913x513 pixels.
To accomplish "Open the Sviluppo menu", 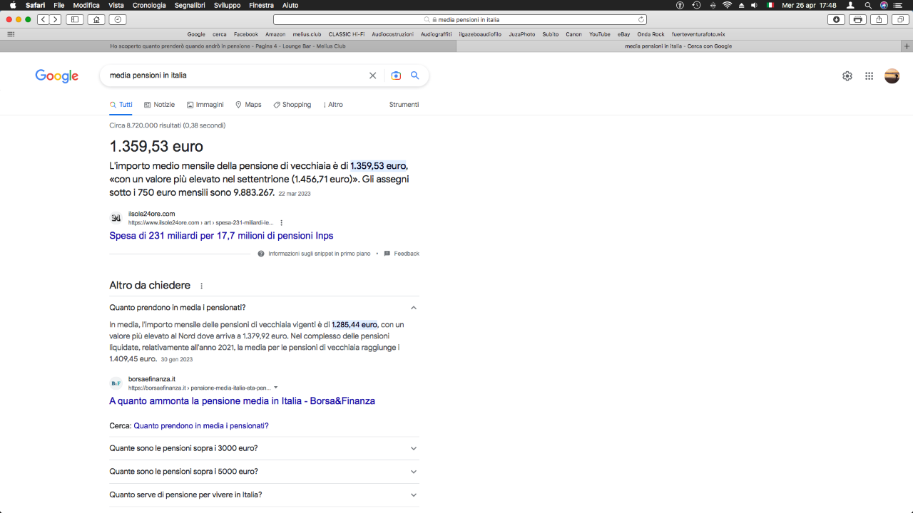I will (x=228, y=5).
